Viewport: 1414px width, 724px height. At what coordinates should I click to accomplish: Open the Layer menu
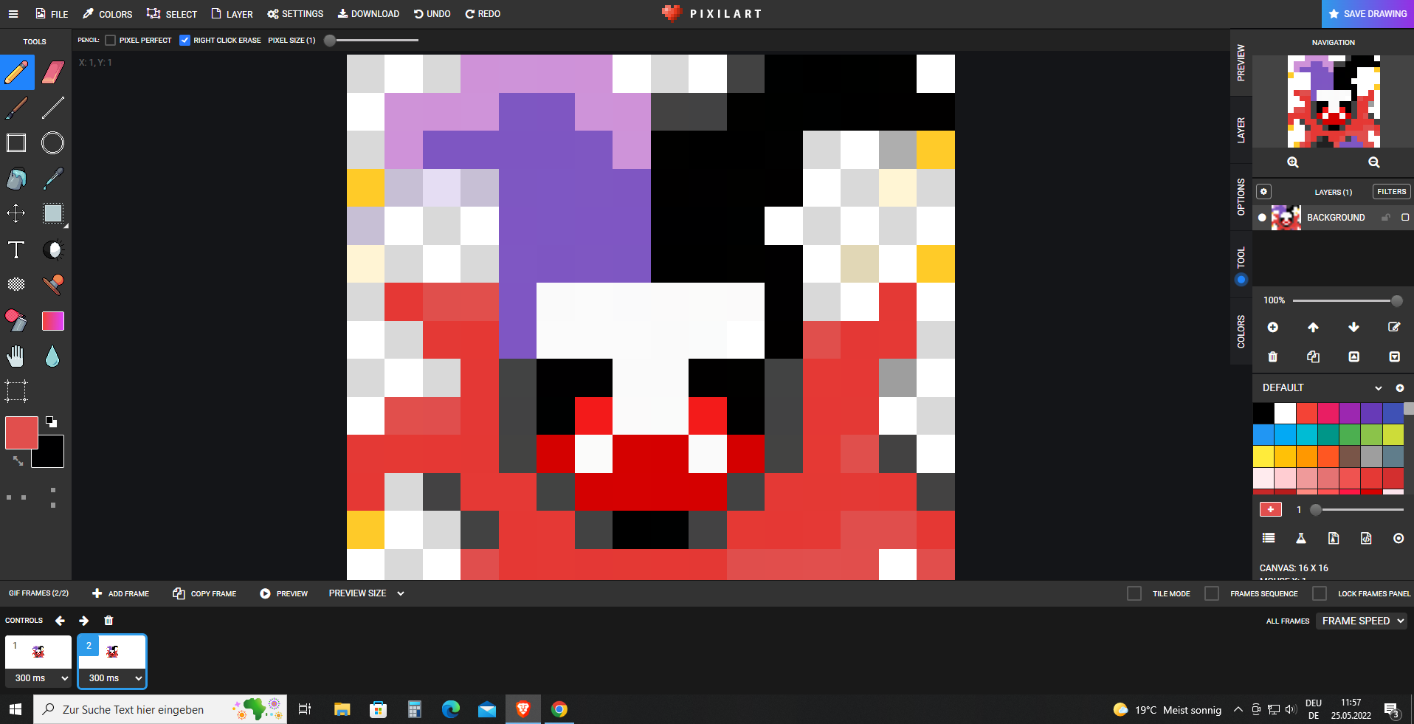point(232,14)
